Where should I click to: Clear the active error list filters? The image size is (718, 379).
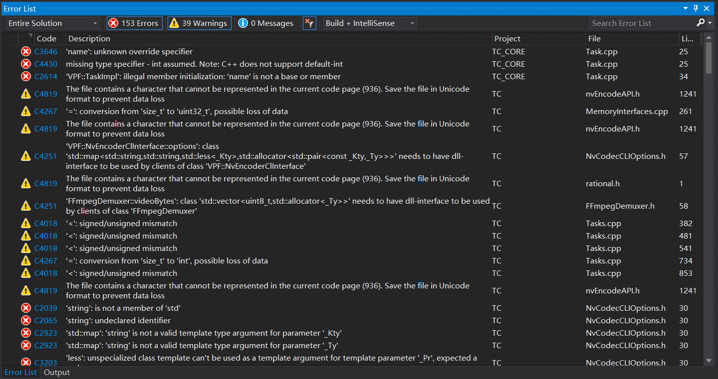309,23
